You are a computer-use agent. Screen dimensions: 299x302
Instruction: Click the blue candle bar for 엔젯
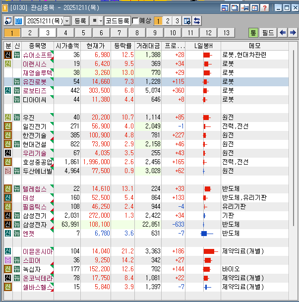tap(207, 234)
